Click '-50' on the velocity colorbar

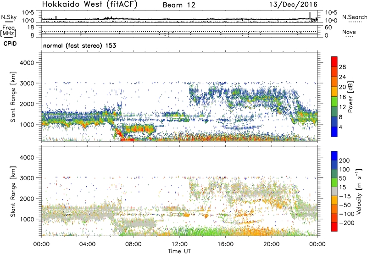(345, 205)
